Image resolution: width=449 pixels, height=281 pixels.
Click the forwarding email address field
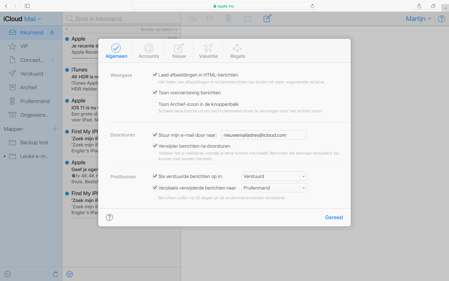(264, 135)
